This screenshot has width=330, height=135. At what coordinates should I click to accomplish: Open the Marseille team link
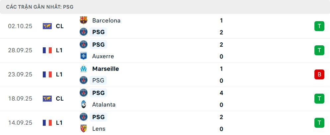pyautogui.click(x=105, y=69)
